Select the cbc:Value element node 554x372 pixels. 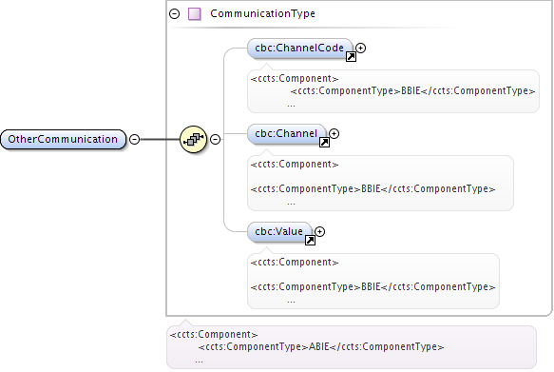[279, 231]
